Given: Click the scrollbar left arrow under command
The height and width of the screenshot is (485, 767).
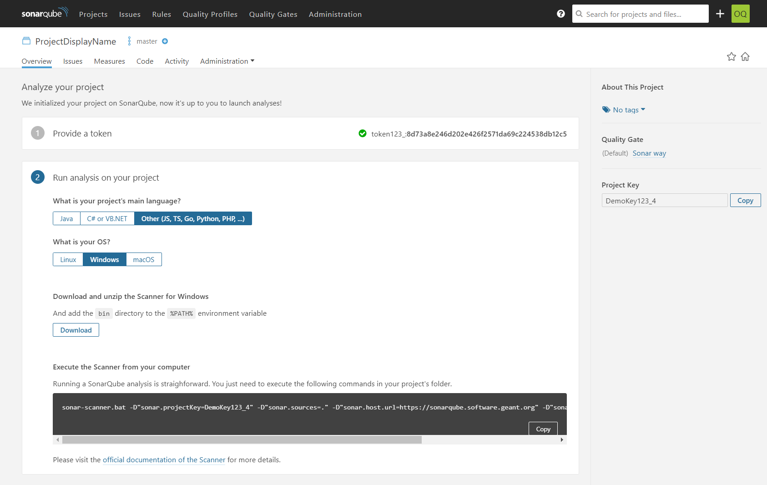Looking at the screenshot, I should (57, 440).
